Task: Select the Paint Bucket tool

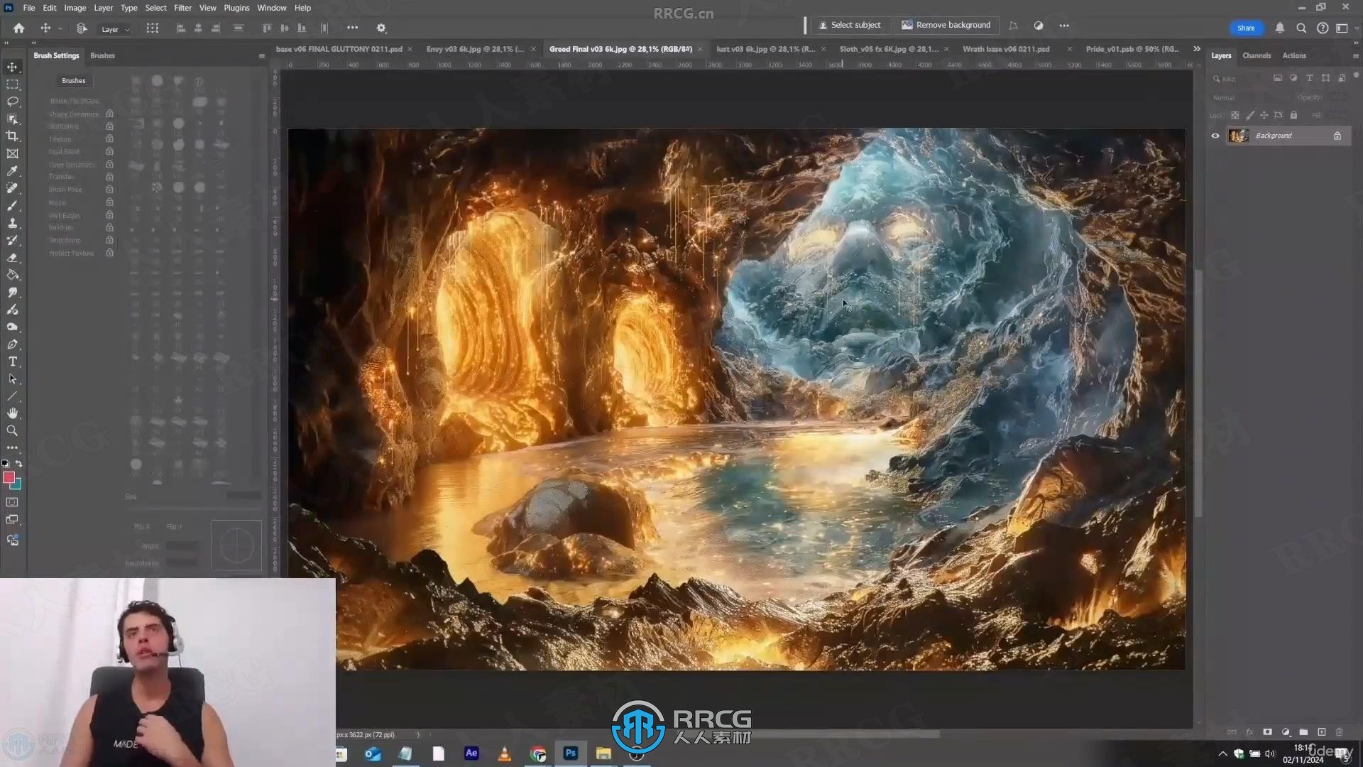Action: tap(13, 275)
